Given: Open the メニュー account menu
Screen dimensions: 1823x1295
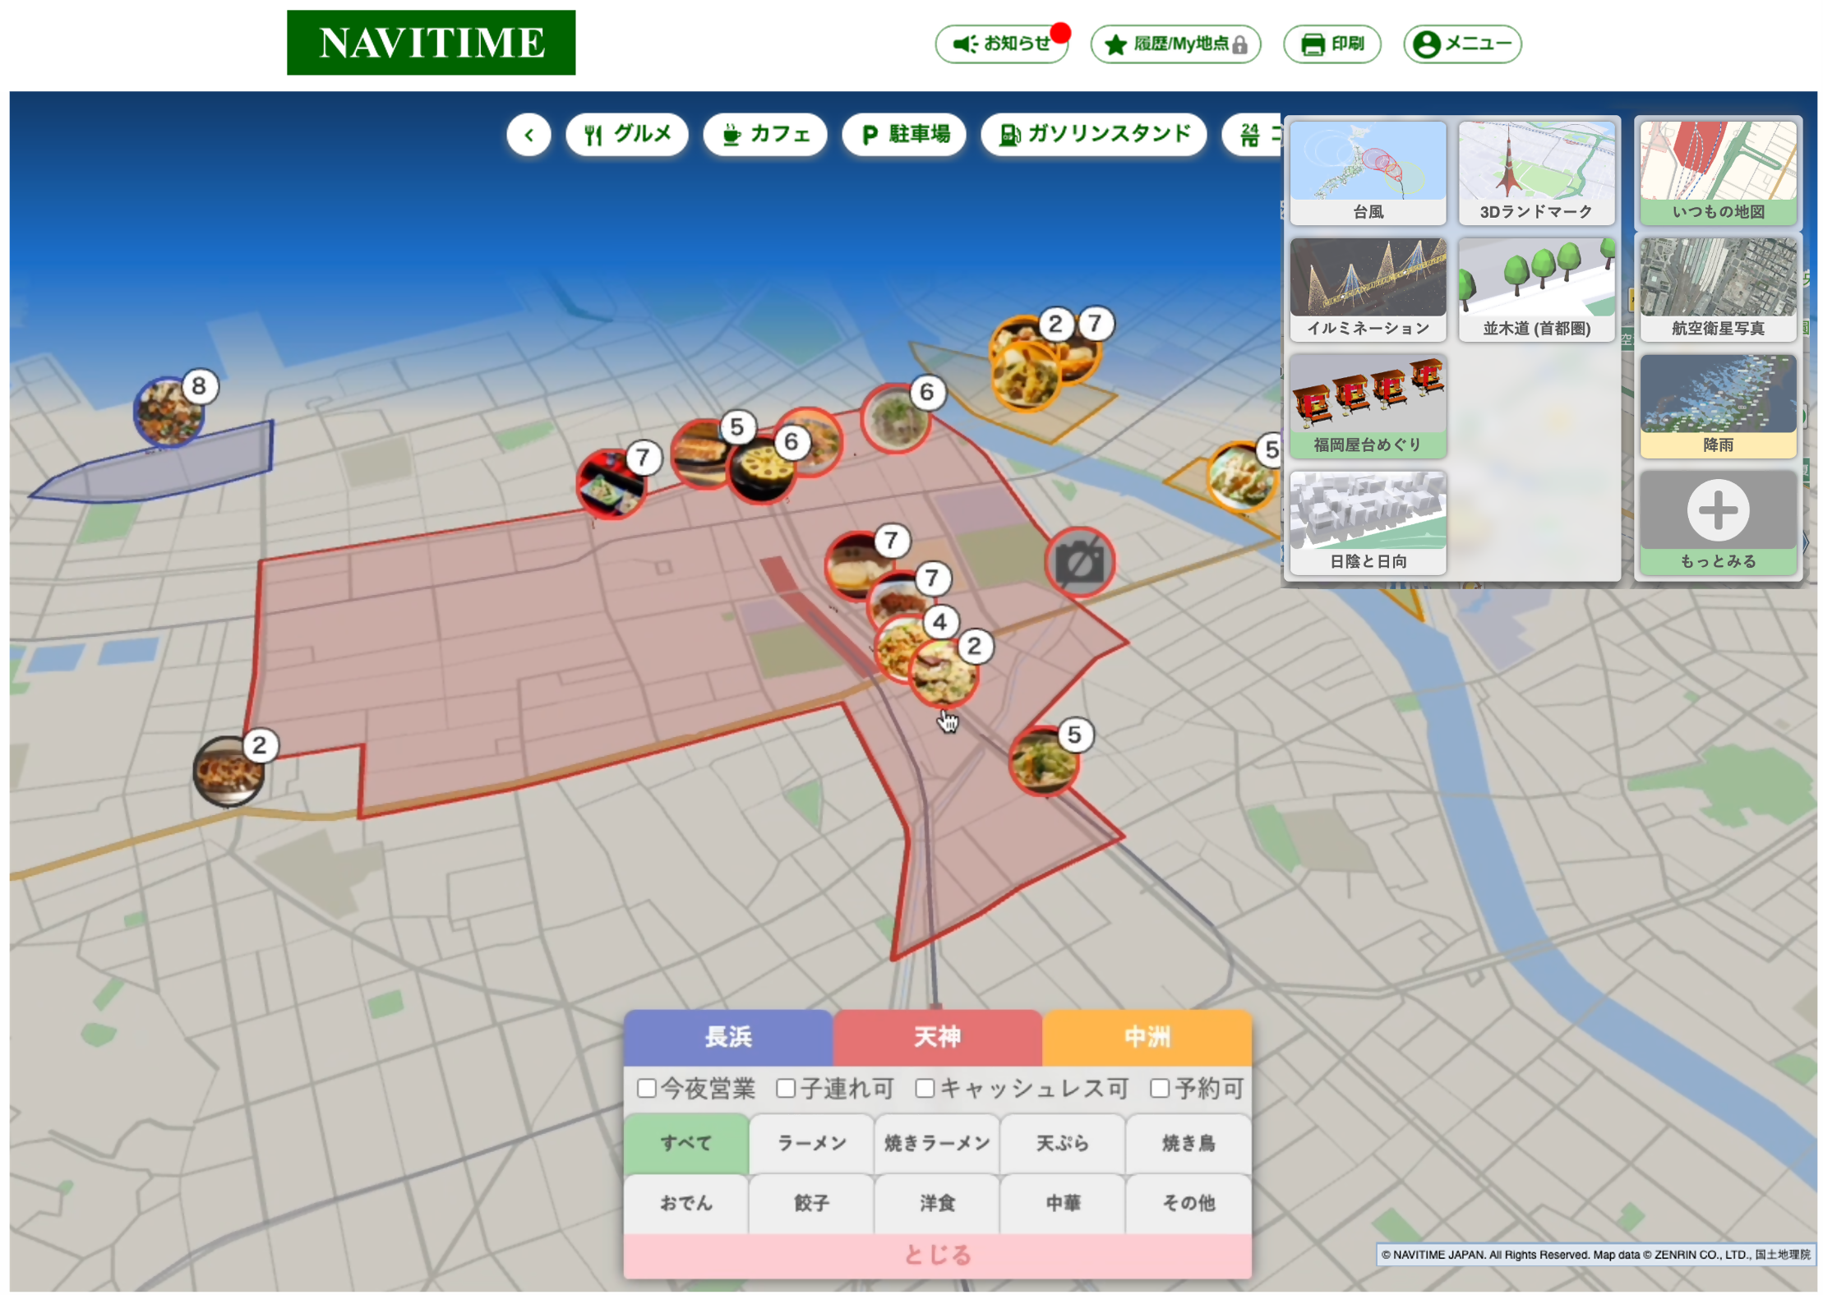Looking at the screenshot, I should [1462, 44].
